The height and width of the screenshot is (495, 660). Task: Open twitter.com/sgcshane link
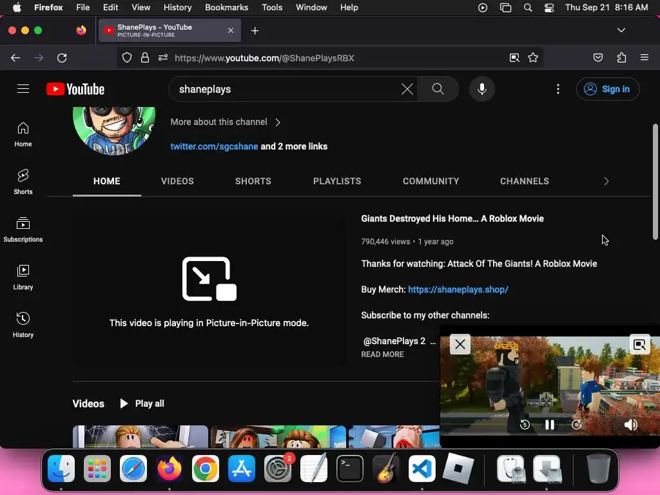(x=214, y=146)
